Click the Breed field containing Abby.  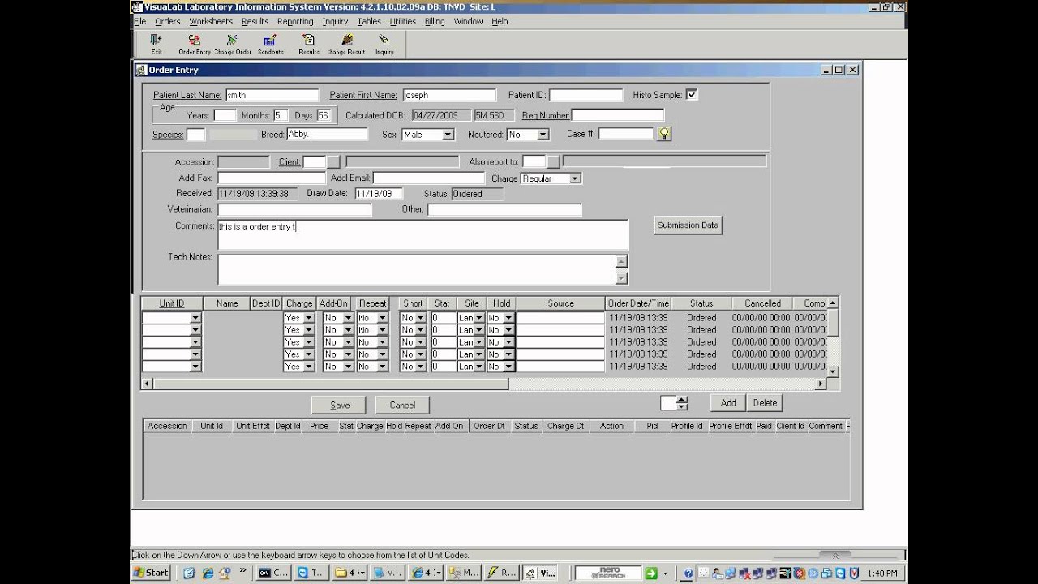click(x=327, y=134)
